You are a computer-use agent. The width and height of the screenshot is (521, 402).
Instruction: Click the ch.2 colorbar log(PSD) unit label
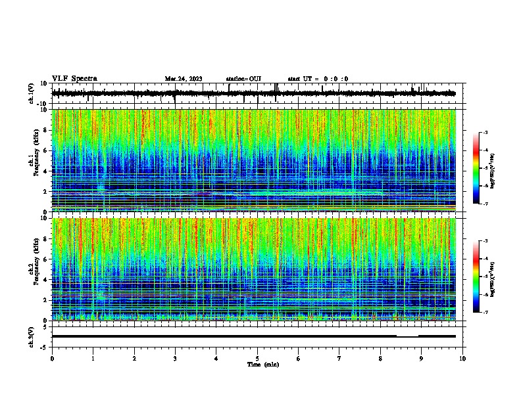pos(493,279)
